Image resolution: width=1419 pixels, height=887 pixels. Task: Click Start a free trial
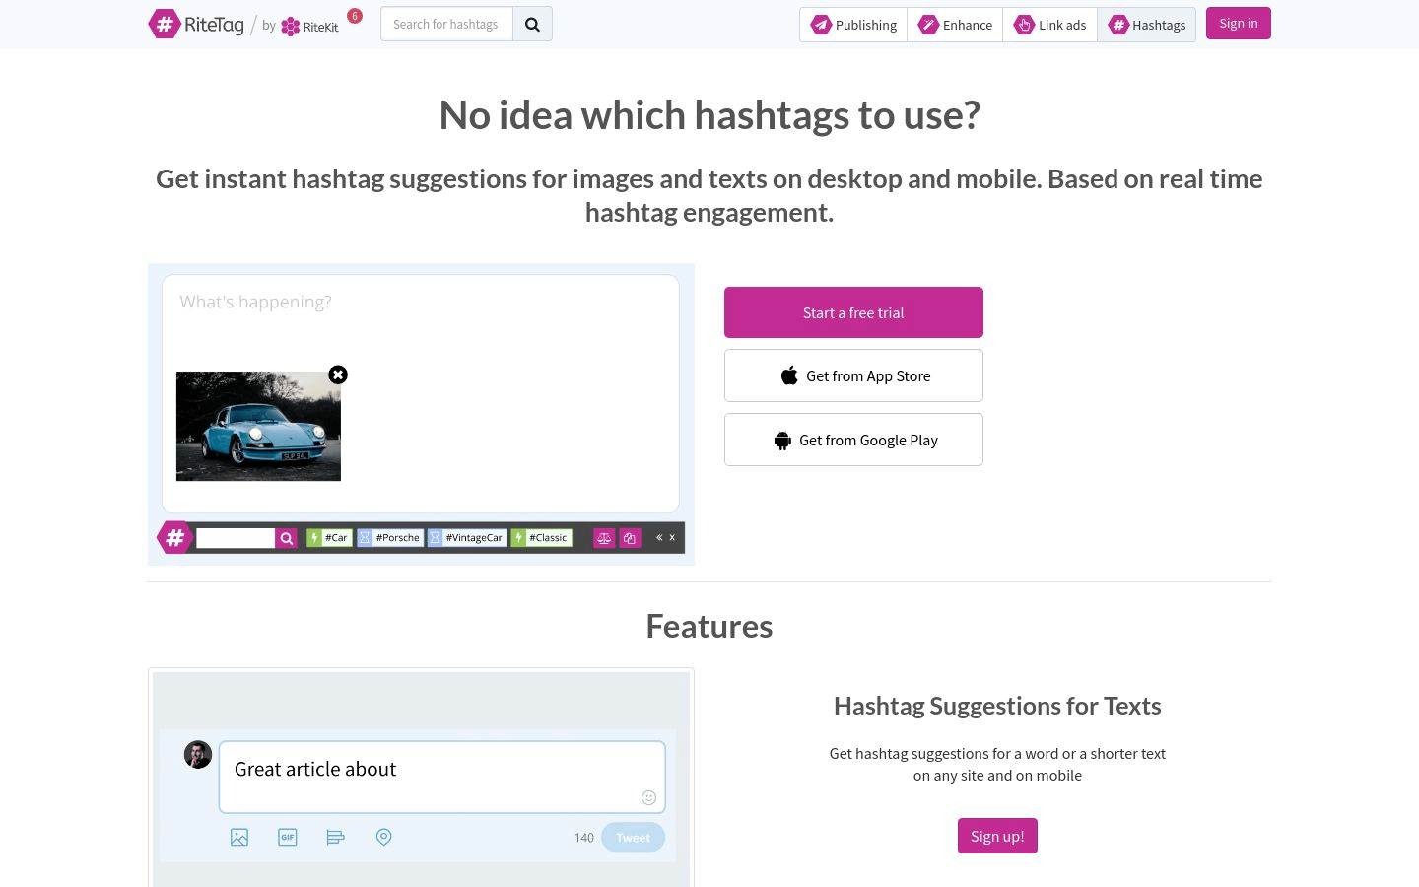[x=853, y=312]
